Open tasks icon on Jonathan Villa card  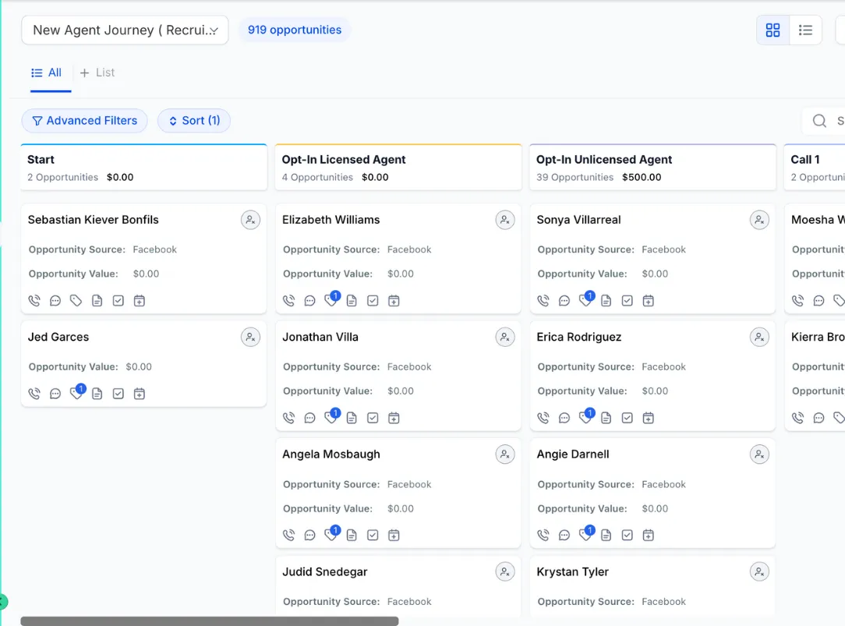pos(373,418)
